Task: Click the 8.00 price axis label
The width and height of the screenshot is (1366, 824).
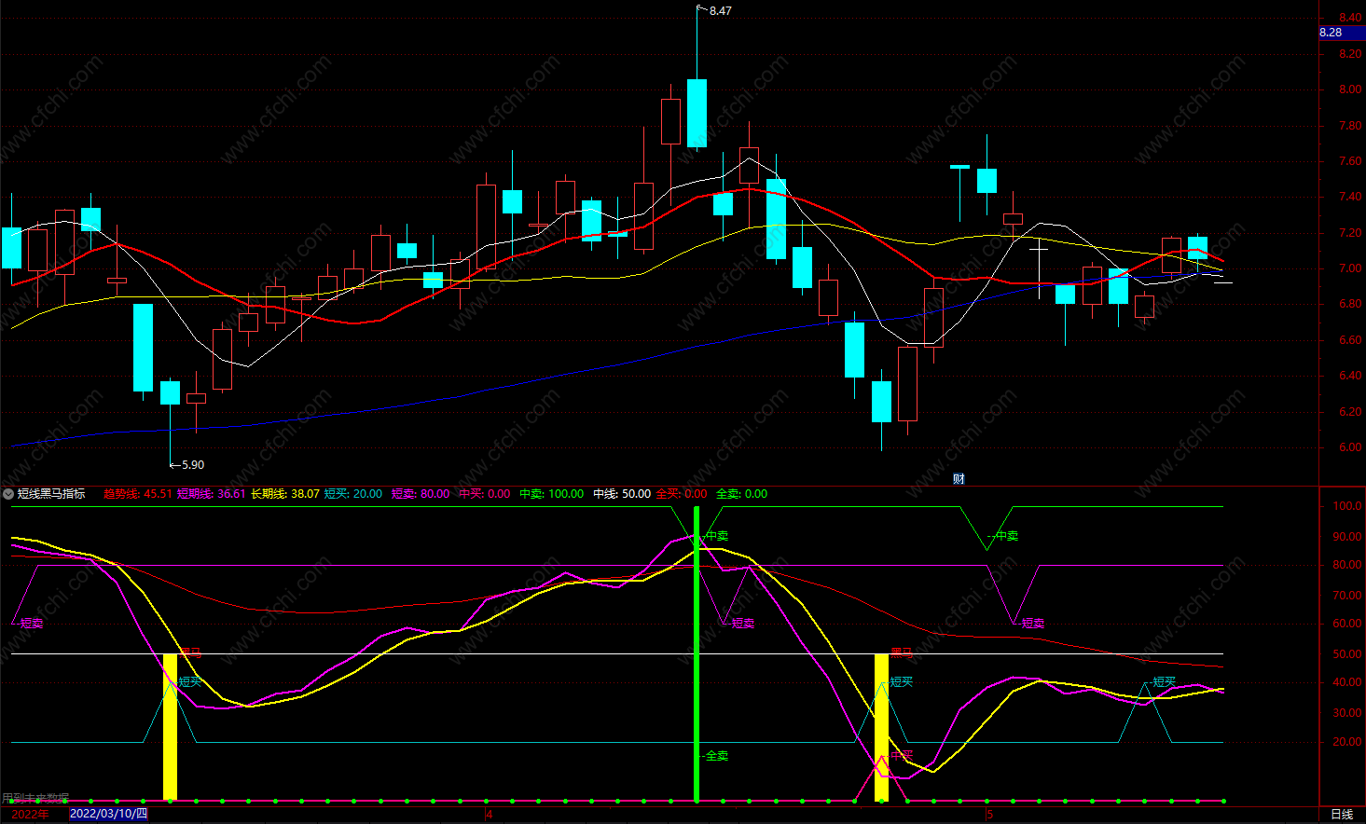Action: (x=1349, y=90)
